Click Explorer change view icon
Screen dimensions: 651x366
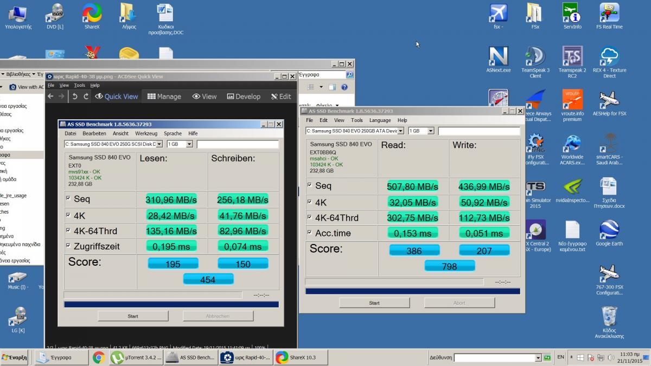310,87
